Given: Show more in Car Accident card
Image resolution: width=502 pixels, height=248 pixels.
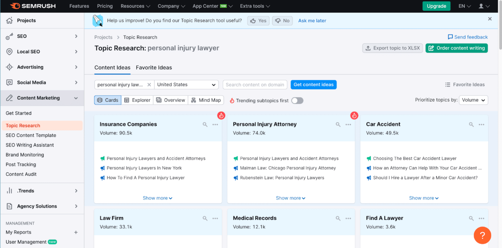Looking at the screenshot, I should (424, 198).
